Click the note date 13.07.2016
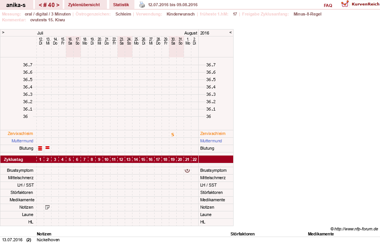The width and height of the screenshot is (380, 249). click(x=12, y=240)
